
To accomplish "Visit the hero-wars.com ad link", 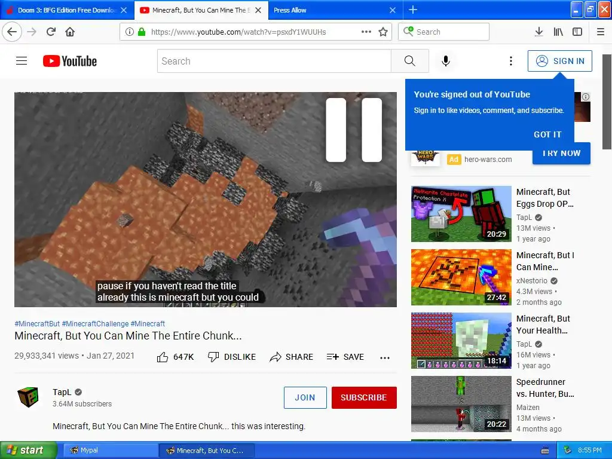I will 488,159.
